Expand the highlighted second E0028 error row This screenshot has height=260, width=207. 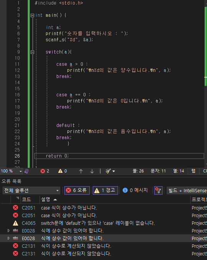click(8, 238)
